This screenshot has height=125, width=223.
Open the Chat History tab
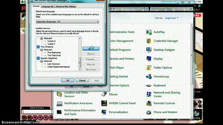tap(37, 108)
